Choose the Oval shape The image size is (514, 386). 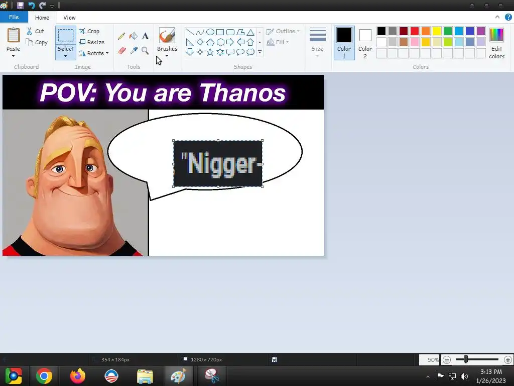pyautogui.click(x=210, y=32)
